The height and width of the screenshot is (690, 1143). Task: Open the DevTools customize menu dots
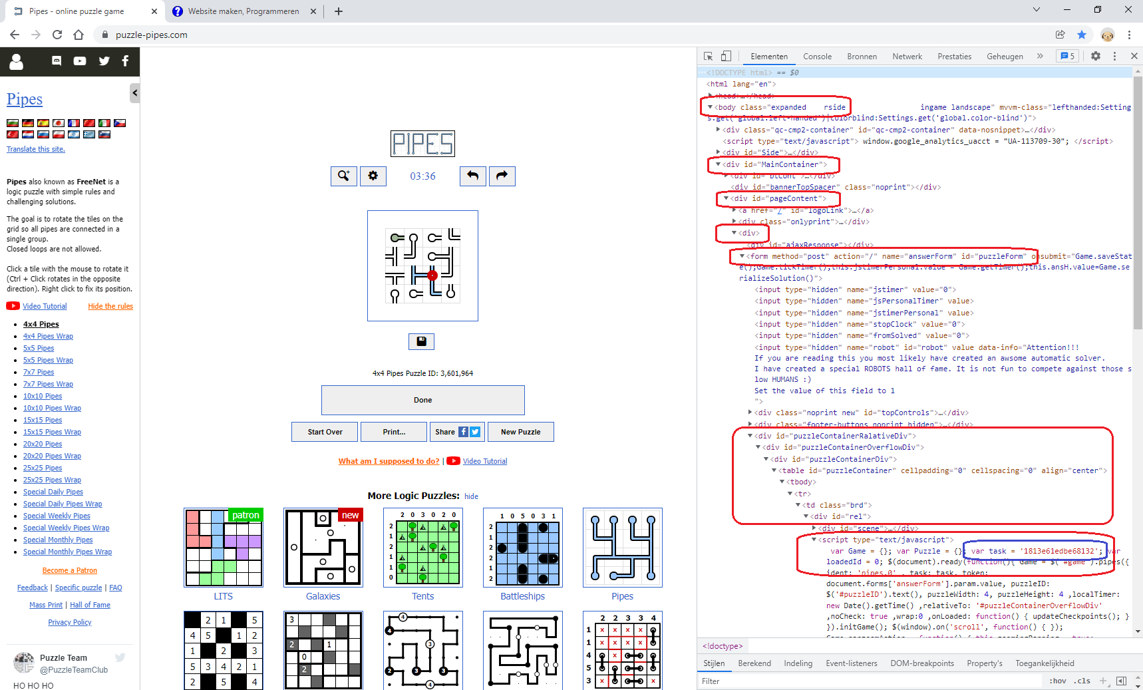[x=1115, y=57]
